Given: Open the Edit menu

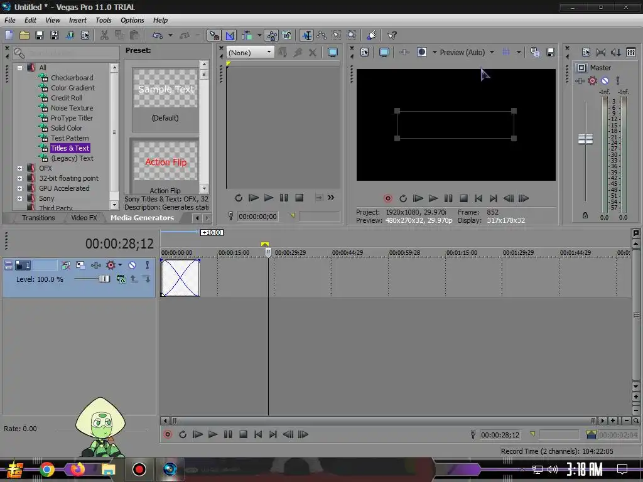Looking at the screenshot, I should tap(30, 20).
